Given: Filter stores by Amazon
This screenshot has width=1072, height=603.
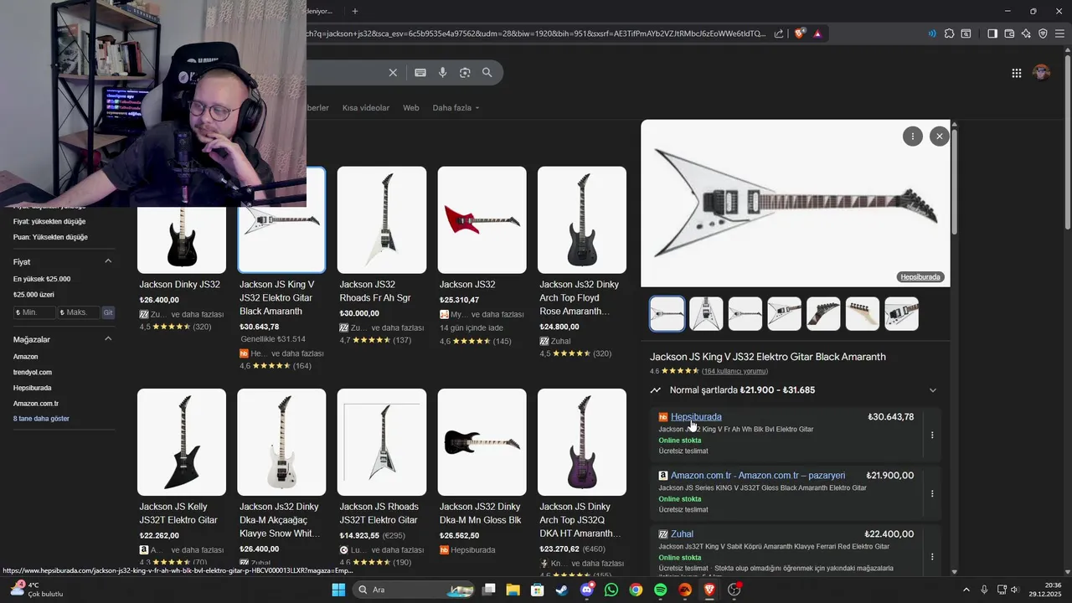Looking at the screenshot, I should click(26, 357).
